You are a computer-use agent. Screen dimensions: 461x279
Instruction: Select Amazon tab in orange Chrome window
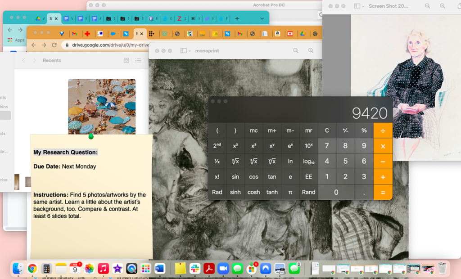point(277,34)
